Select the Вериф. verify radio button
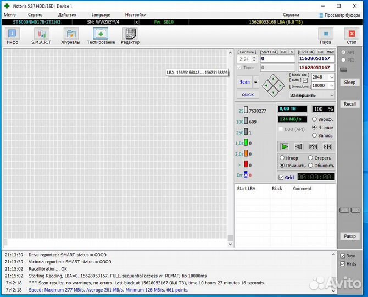The height and width of the screenshot is (297, 368). point(315,119)
